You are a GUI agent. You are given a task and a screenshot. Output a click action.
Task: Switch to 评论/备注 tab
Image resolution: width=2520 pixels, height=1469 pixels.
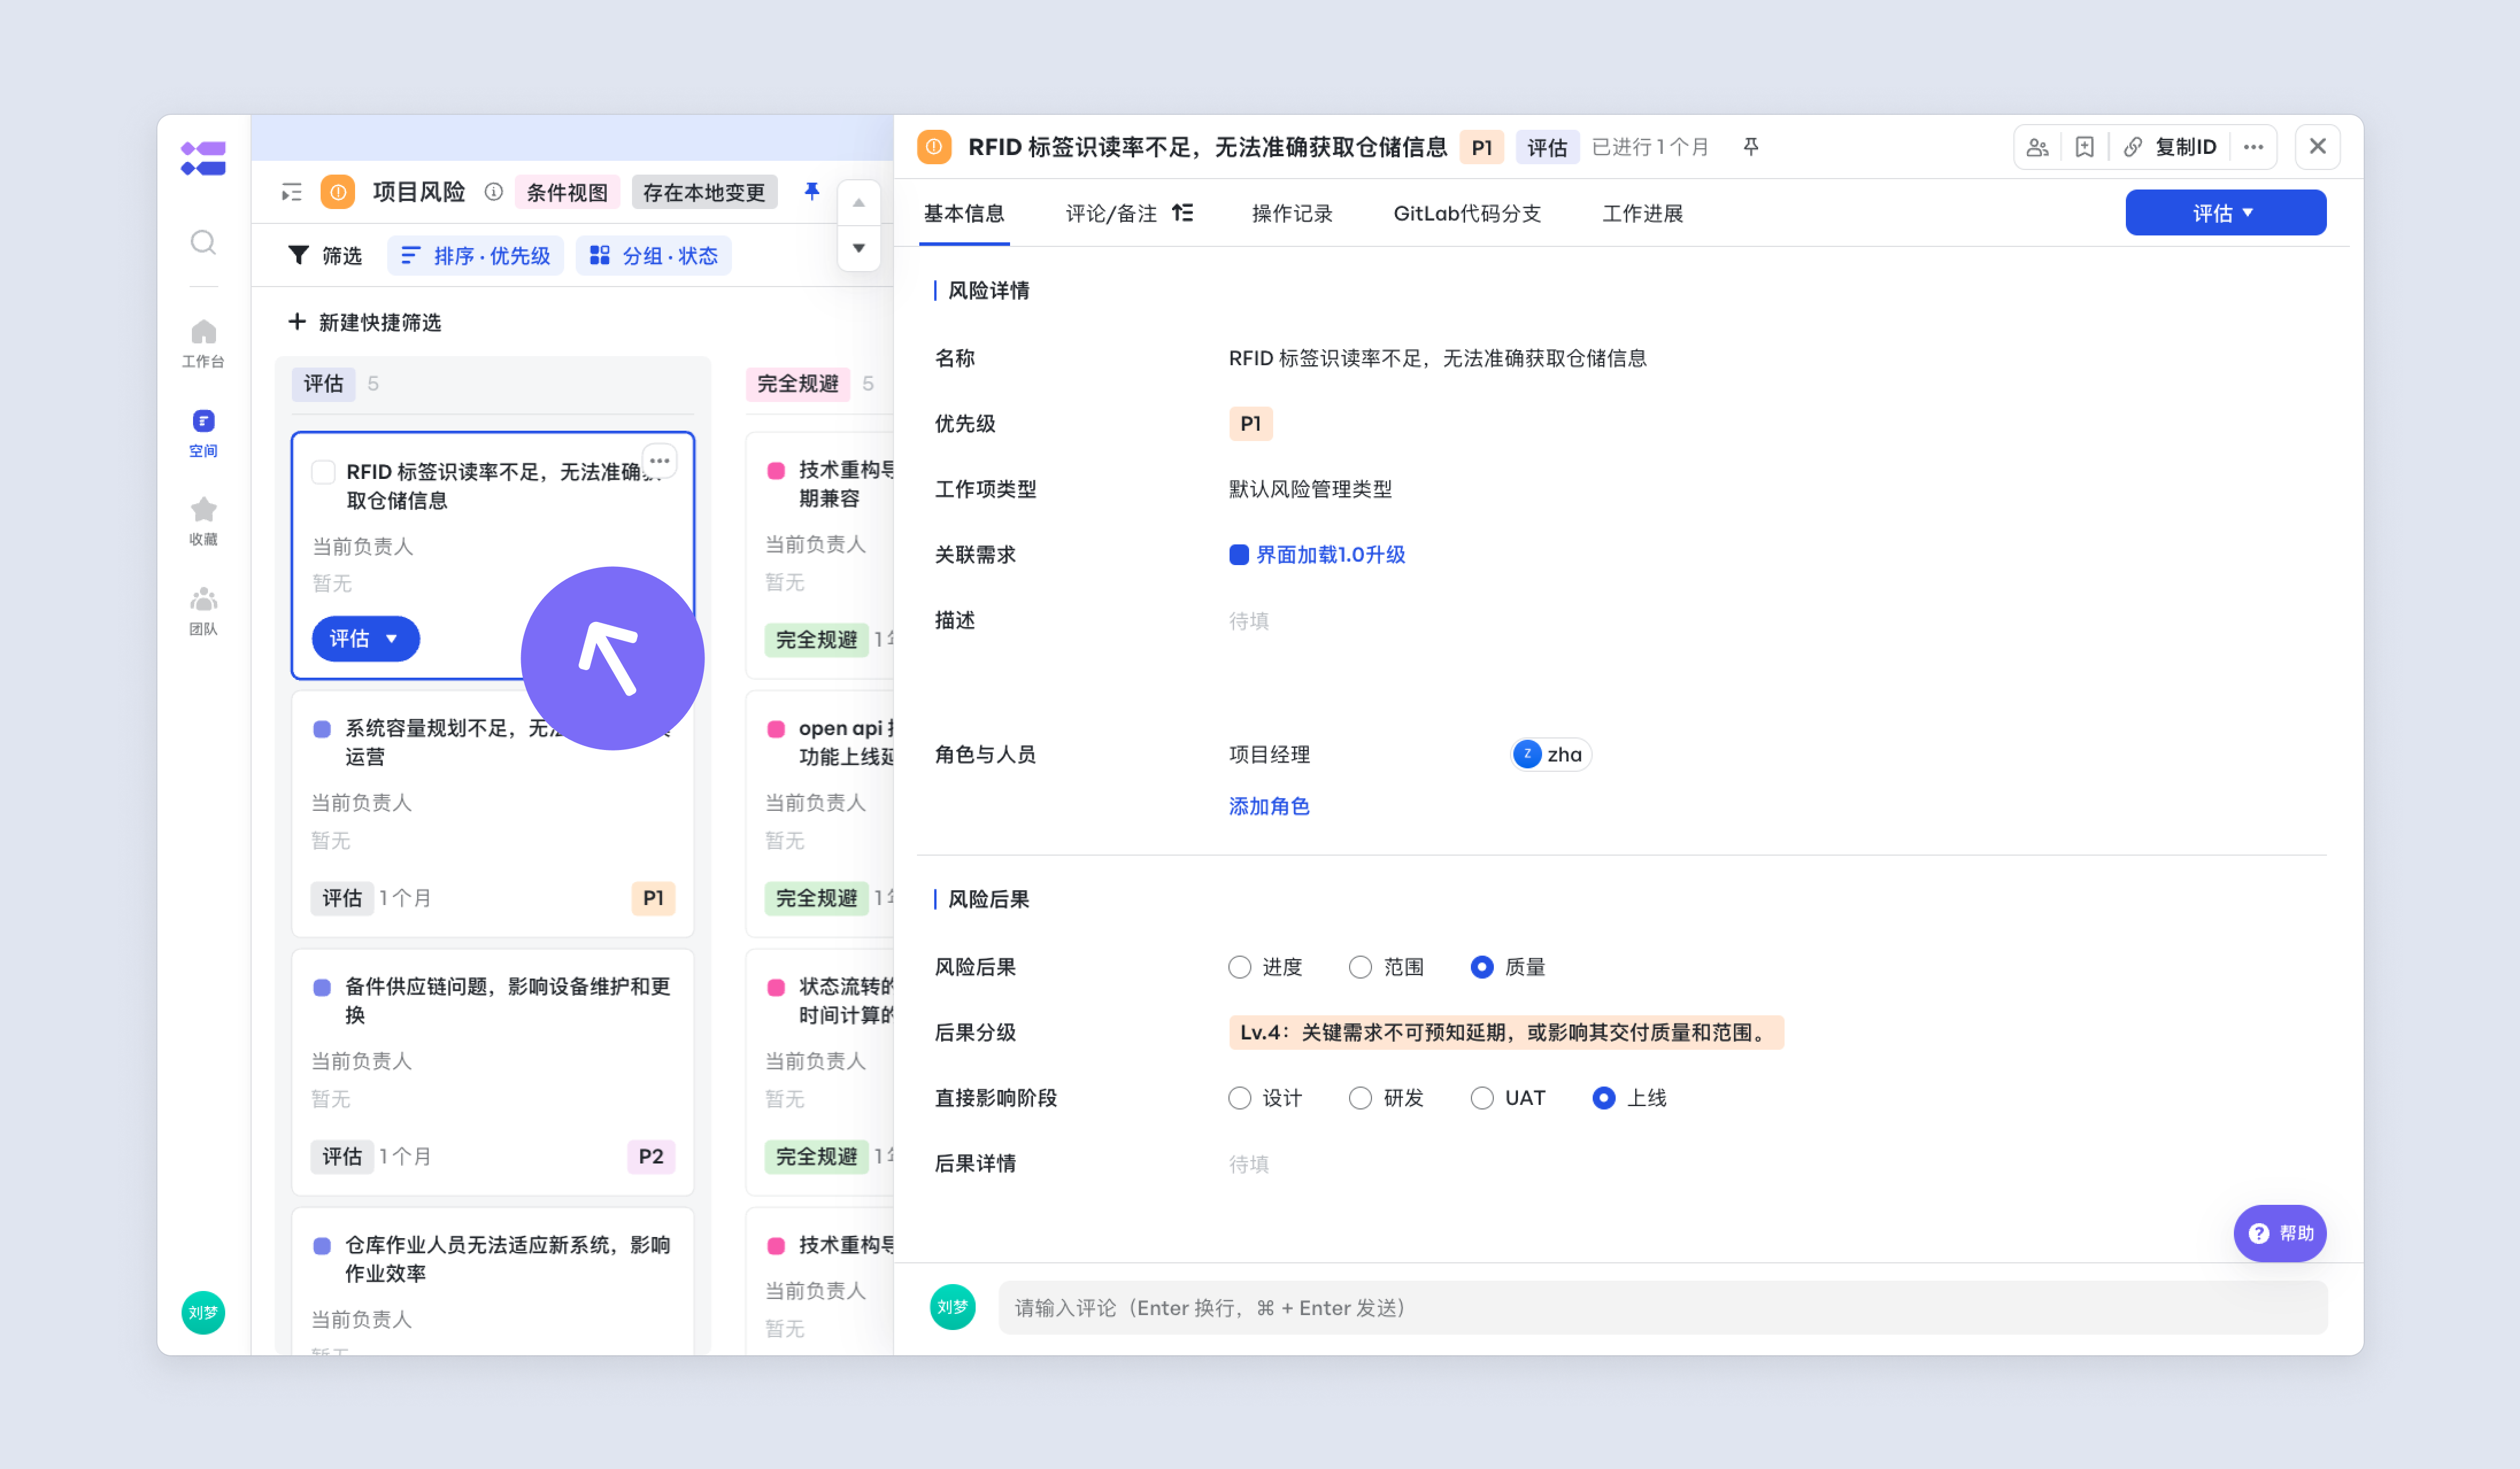click(x=1110, y=213)
